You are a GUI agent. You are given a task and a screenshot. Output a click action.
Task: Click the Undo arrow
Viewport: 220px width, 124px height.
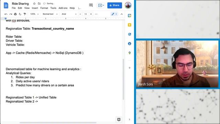[6, 14]
